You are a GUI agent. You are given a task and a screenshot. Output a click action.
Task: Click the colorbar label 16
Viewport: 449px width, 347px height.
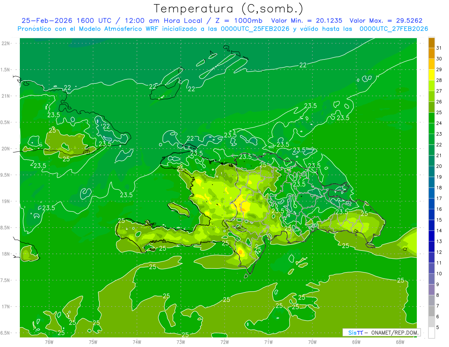(439, 209)
